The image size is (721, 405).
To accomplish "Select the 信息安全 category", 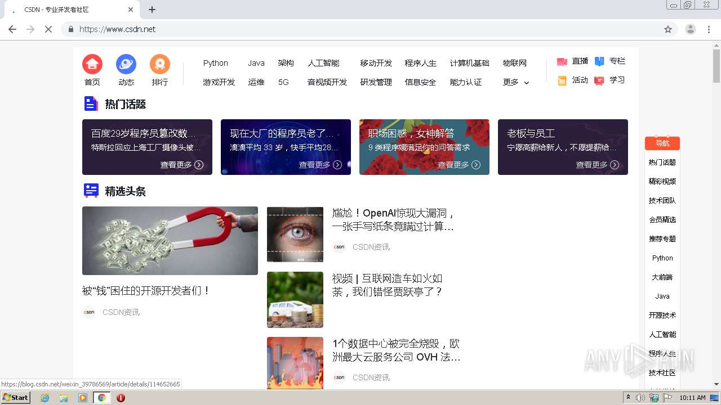I will [x=421, y=82].
